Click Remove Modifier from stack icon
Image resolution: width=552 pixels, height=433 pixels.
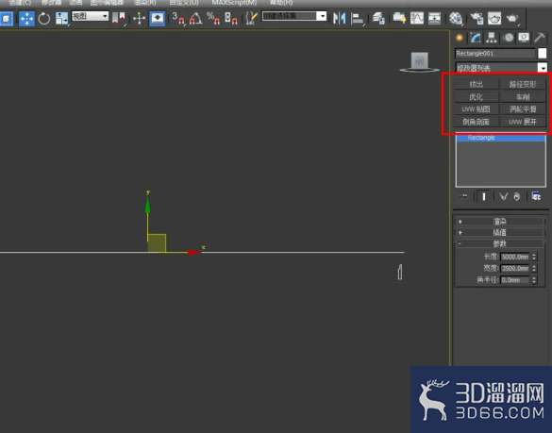click(516, 196)
